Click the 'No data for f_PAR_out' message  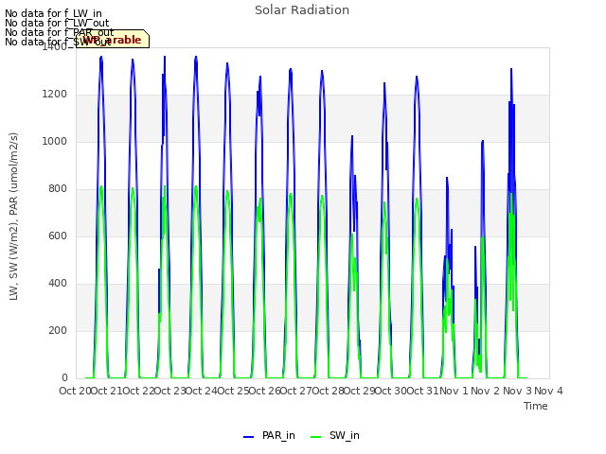pos(60,32)
